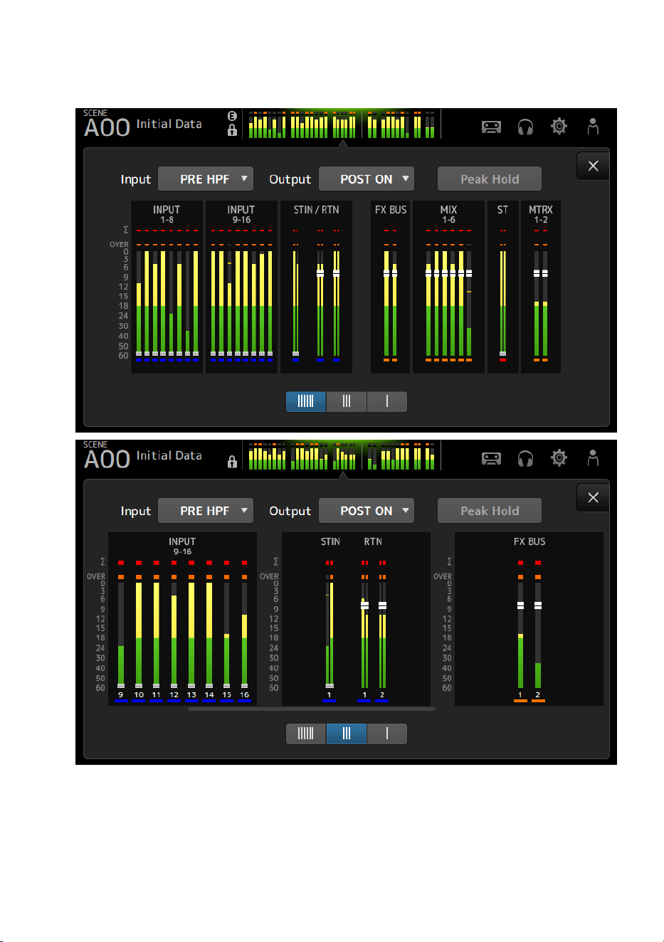Click FX BUS 1 fader in lower screen

(520, 605)
